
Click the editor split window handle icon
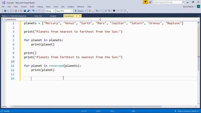198,23
